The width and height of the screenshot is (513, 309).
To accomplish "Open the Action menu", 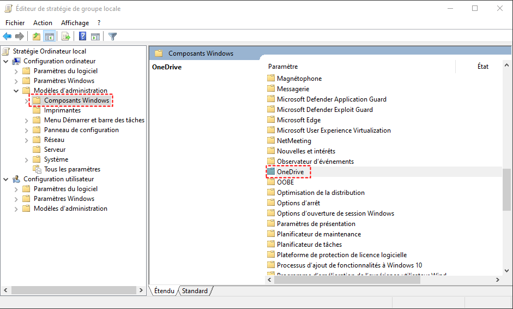I will [43, 23].
